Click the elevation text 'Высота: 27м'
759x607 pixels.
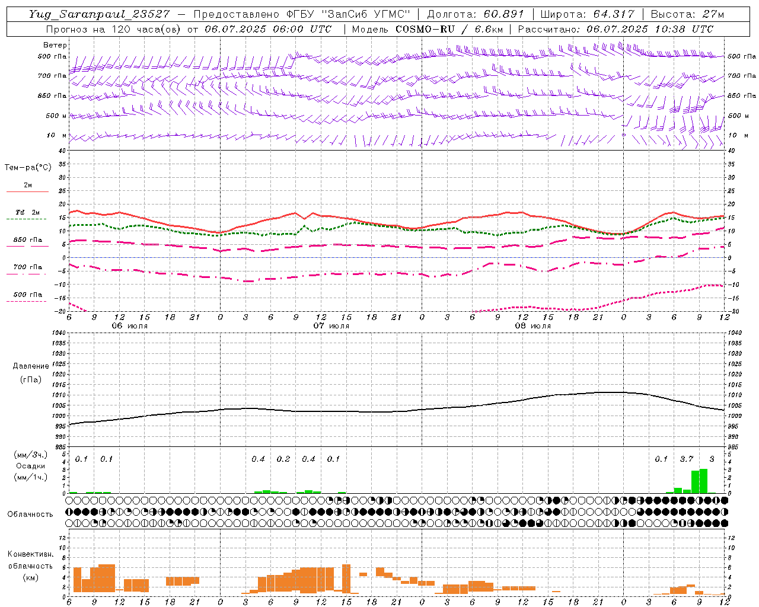(x=687, y=14)
